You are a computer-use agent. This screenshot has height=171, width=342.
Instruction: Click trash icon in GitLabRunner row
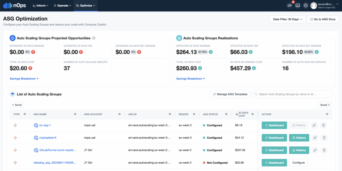323,150
